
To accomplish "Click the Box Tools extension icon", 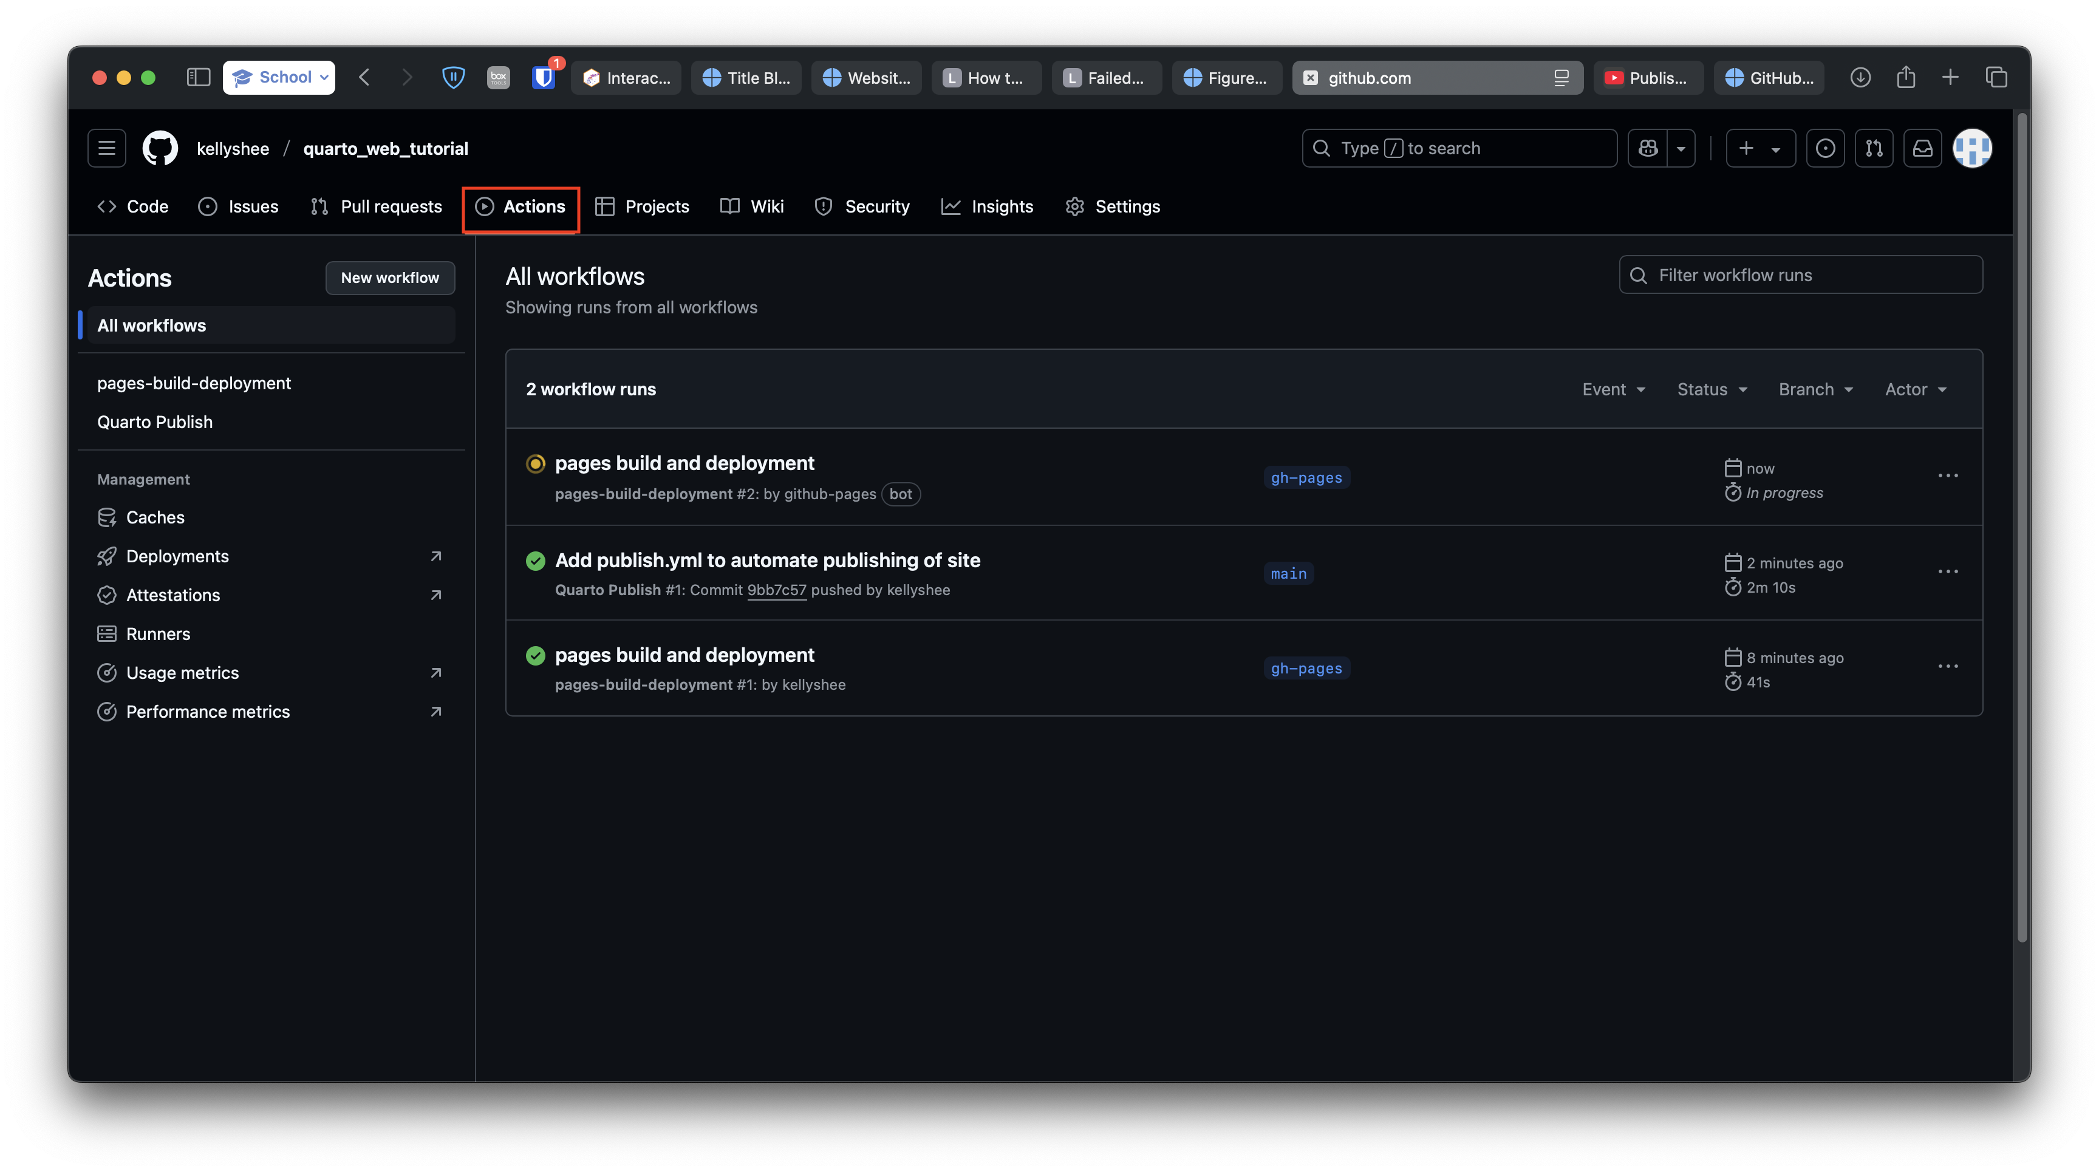I will (x=498, y=77).
